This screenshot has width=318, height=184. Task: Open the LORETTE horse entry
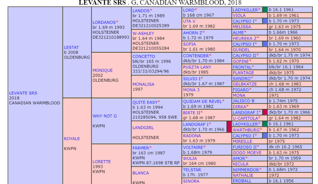click(x=102, y=161)
